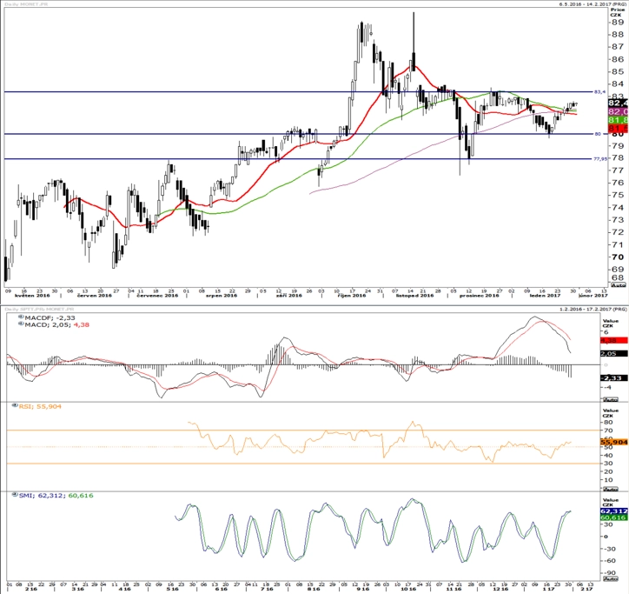Click the blue 62,312 SMI value tag
Image resolution: width=629 pixels, height=594 pixels.
pyautogui.click(x=613, y=511)
